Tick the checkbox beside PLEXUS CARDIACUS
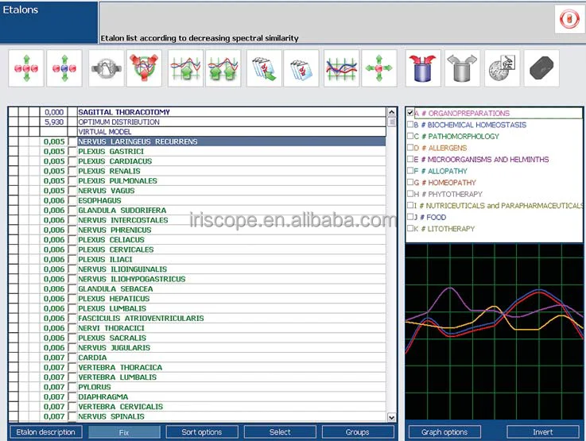Image resolution: width=586 pixels, height=441 pixels. coord(72,161)
